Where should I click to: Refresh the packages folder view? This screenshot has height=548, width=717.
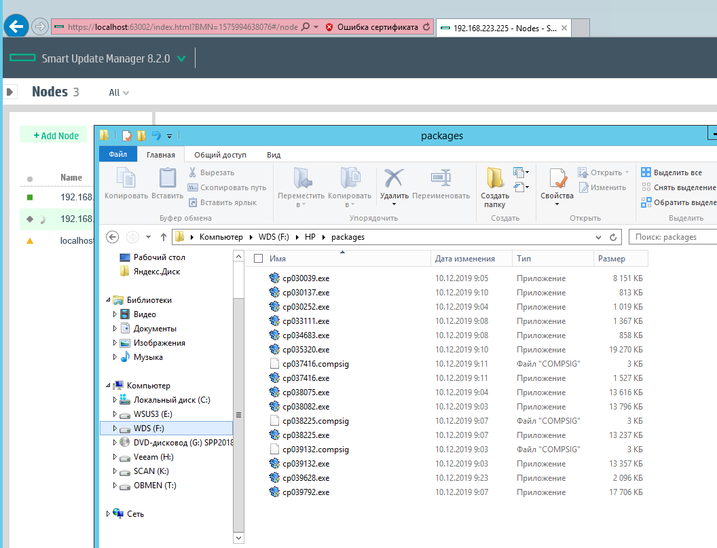point(613,238)
